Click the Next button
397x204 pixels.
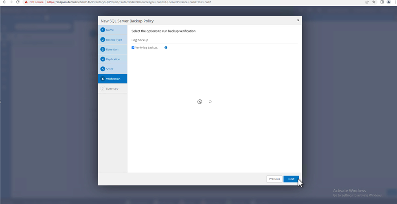pyautogui.click(x=291, y=179)
